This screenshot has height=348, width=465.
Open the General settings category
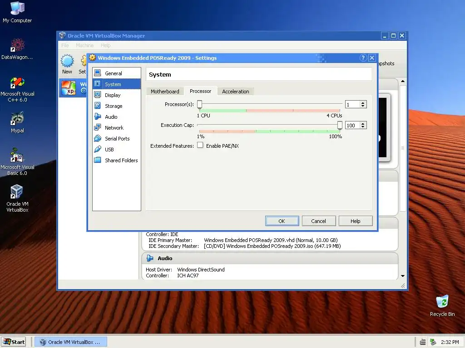point(116,73)
